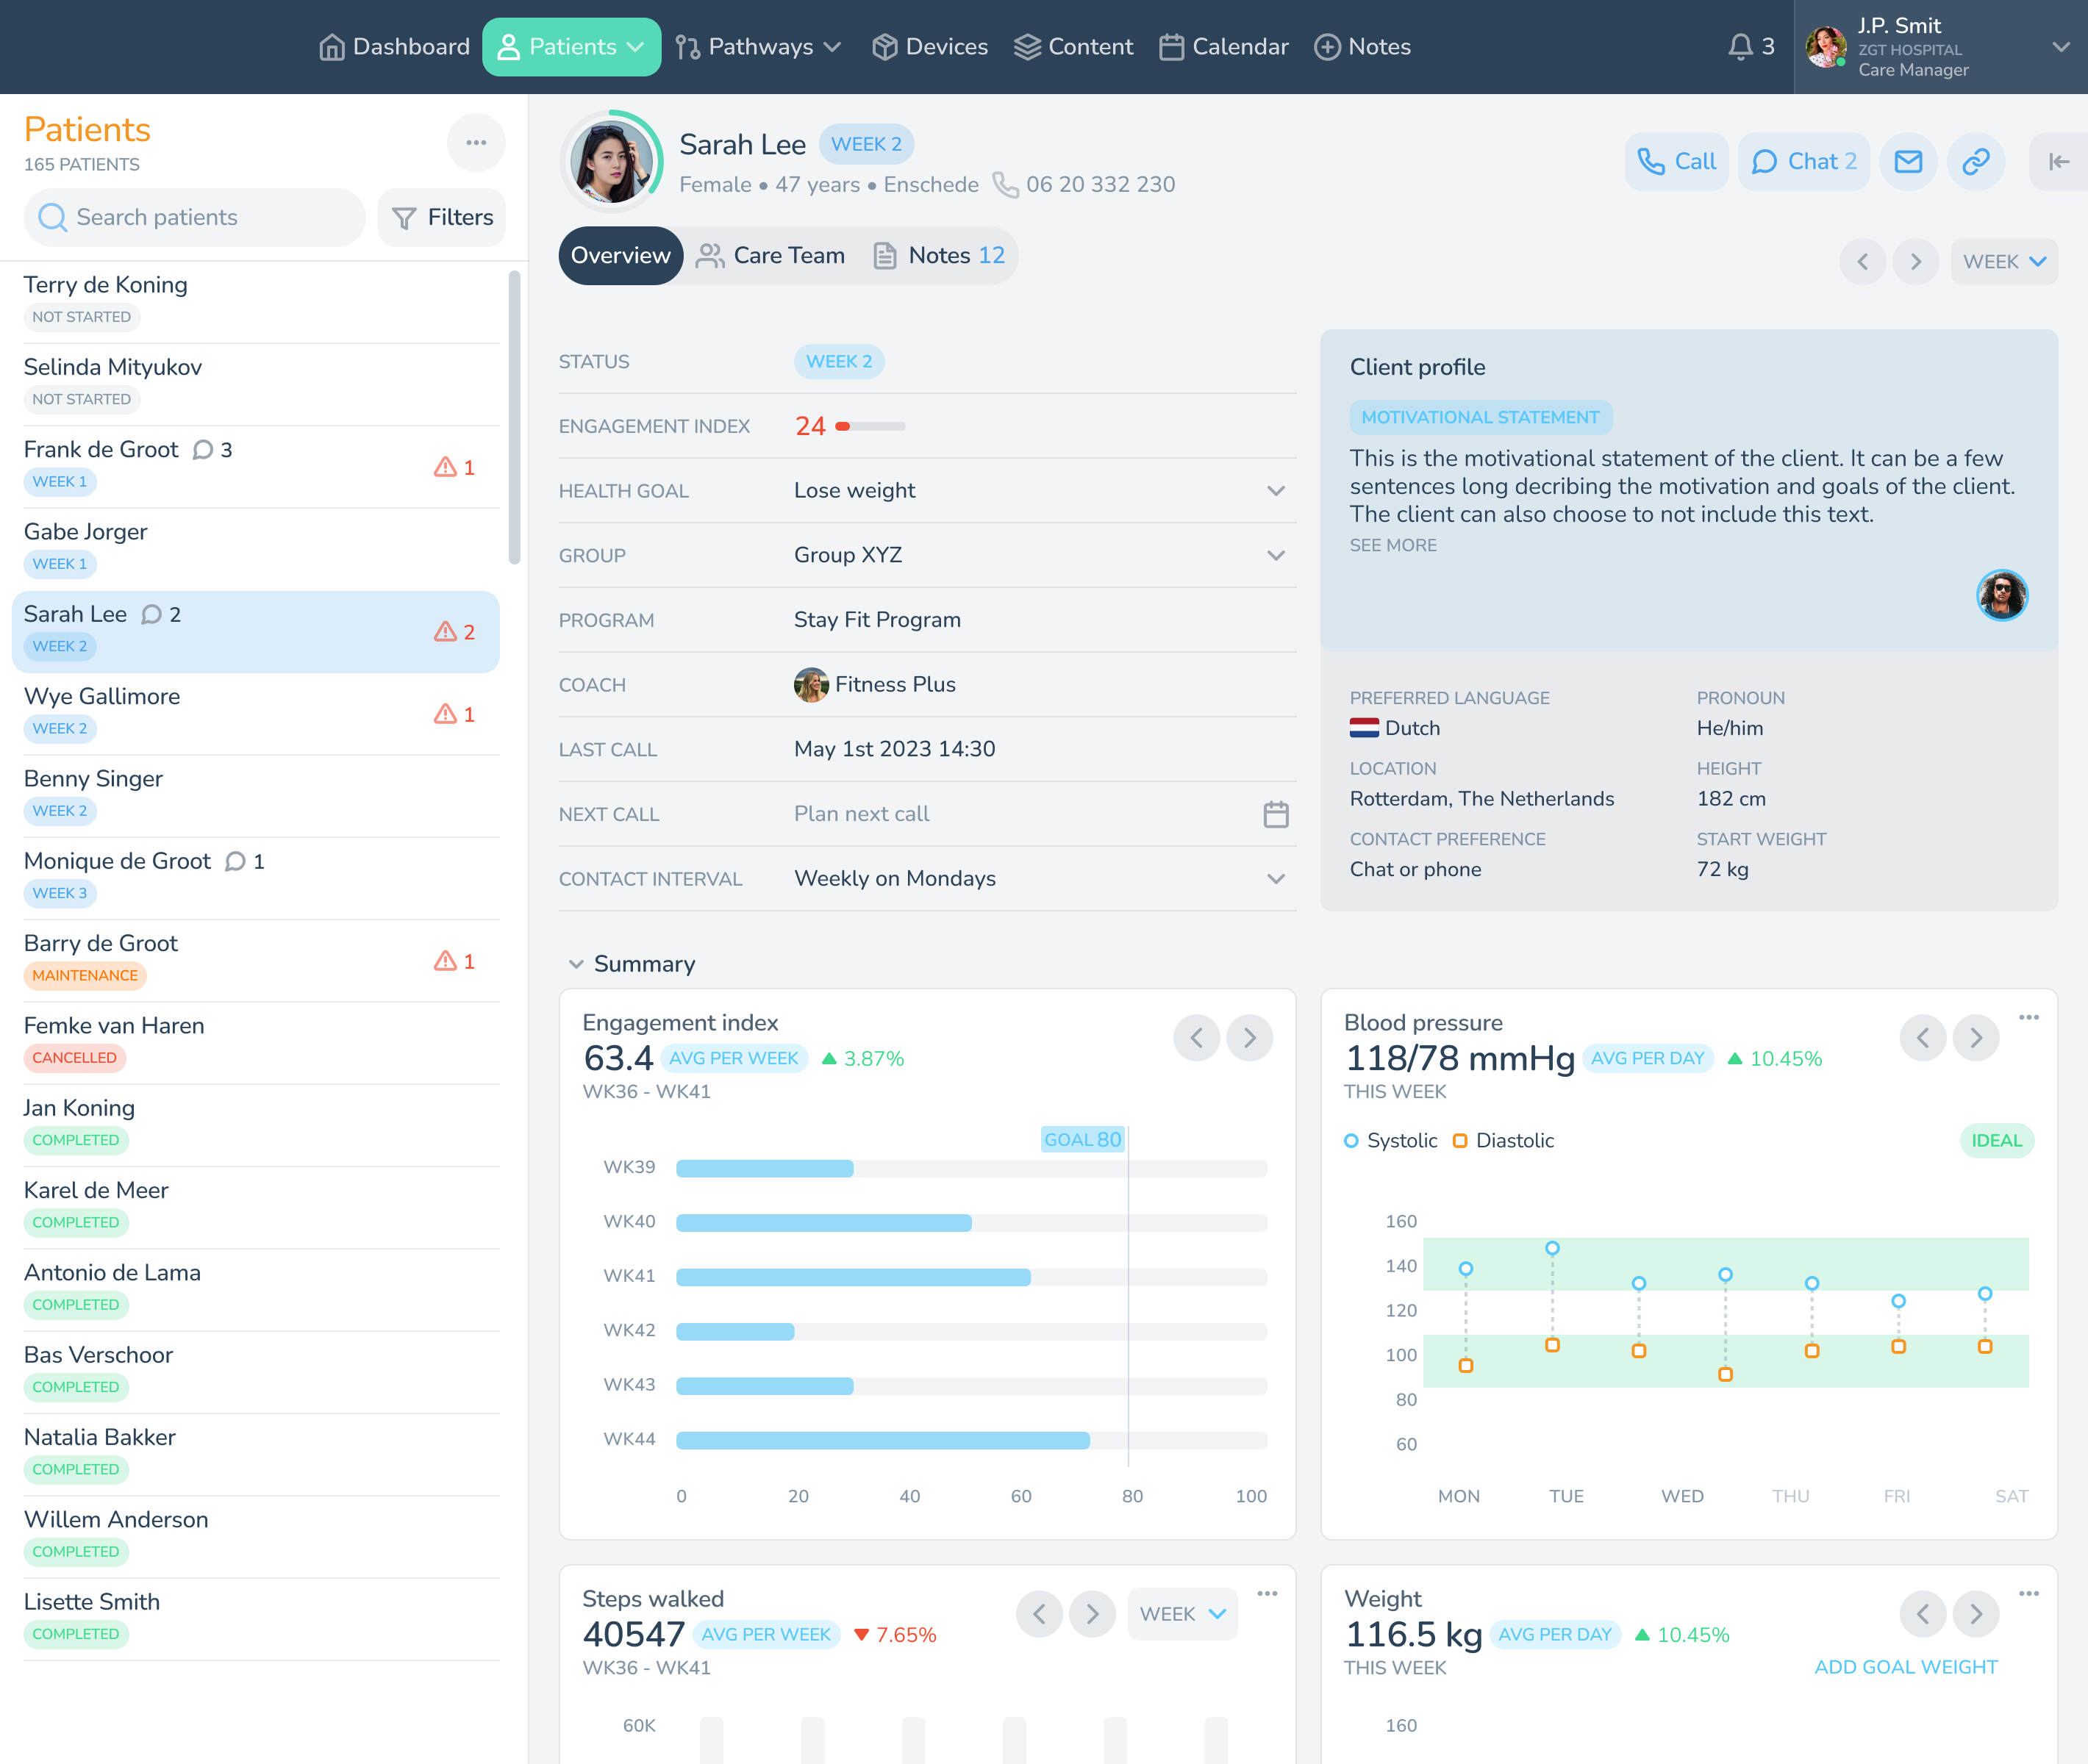Screen dimensions: 2088x1764
Task: Click the copy link icon button
Action: [x=1975, y=162]
